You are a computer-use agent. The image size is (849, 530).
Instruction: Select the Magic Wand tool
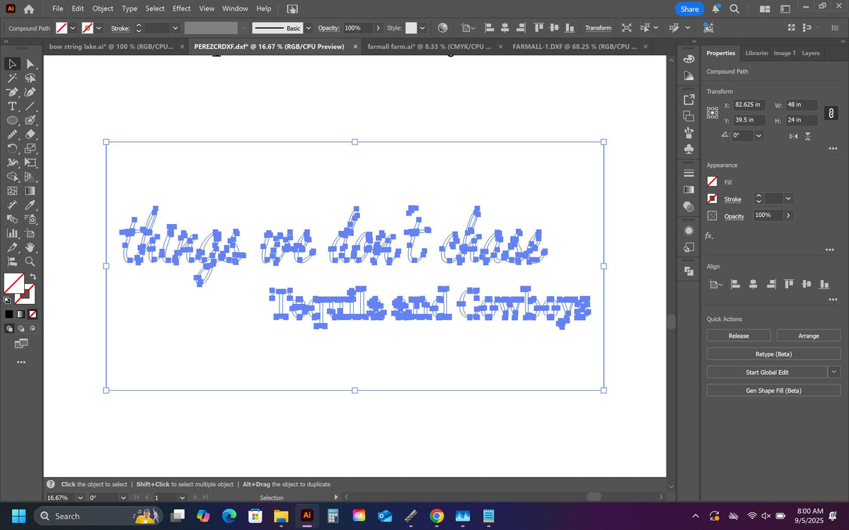pos(12,78)
